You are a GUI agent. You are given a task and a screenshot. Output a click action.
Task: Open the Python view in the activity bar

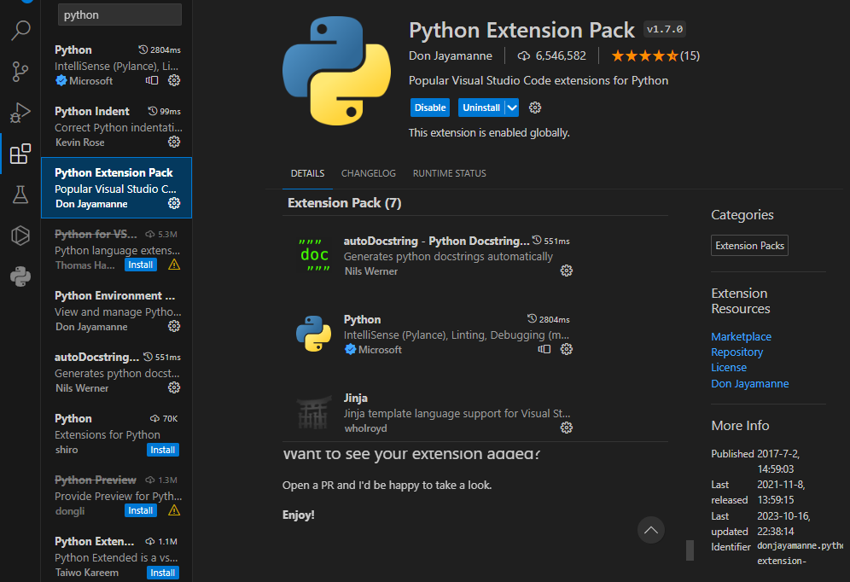(20, 276)
